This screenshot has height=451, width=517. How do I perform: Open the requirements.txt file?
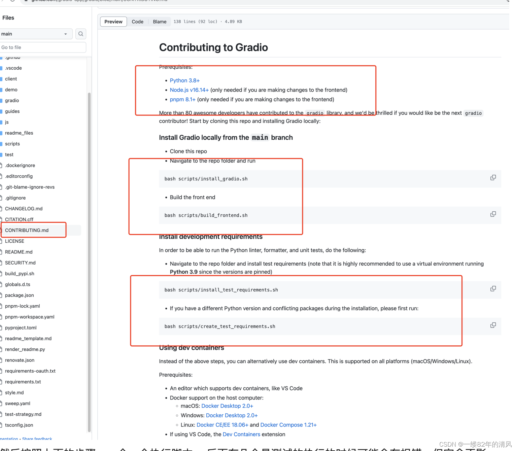tap(23, 382)
